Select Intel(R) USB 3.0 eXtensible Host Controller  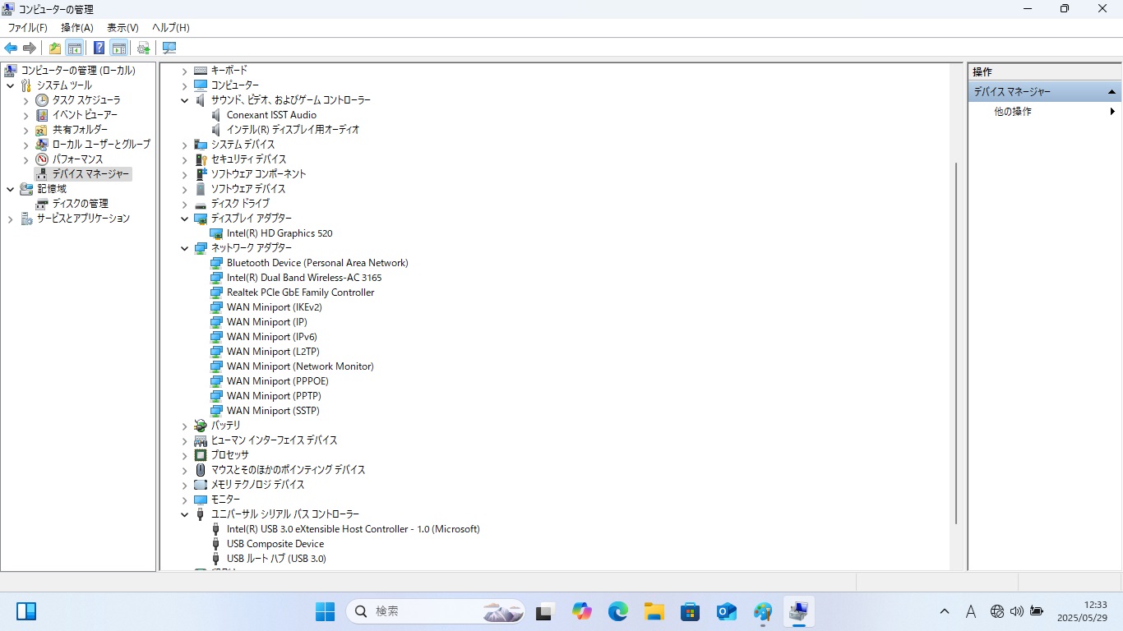(353, 529)
